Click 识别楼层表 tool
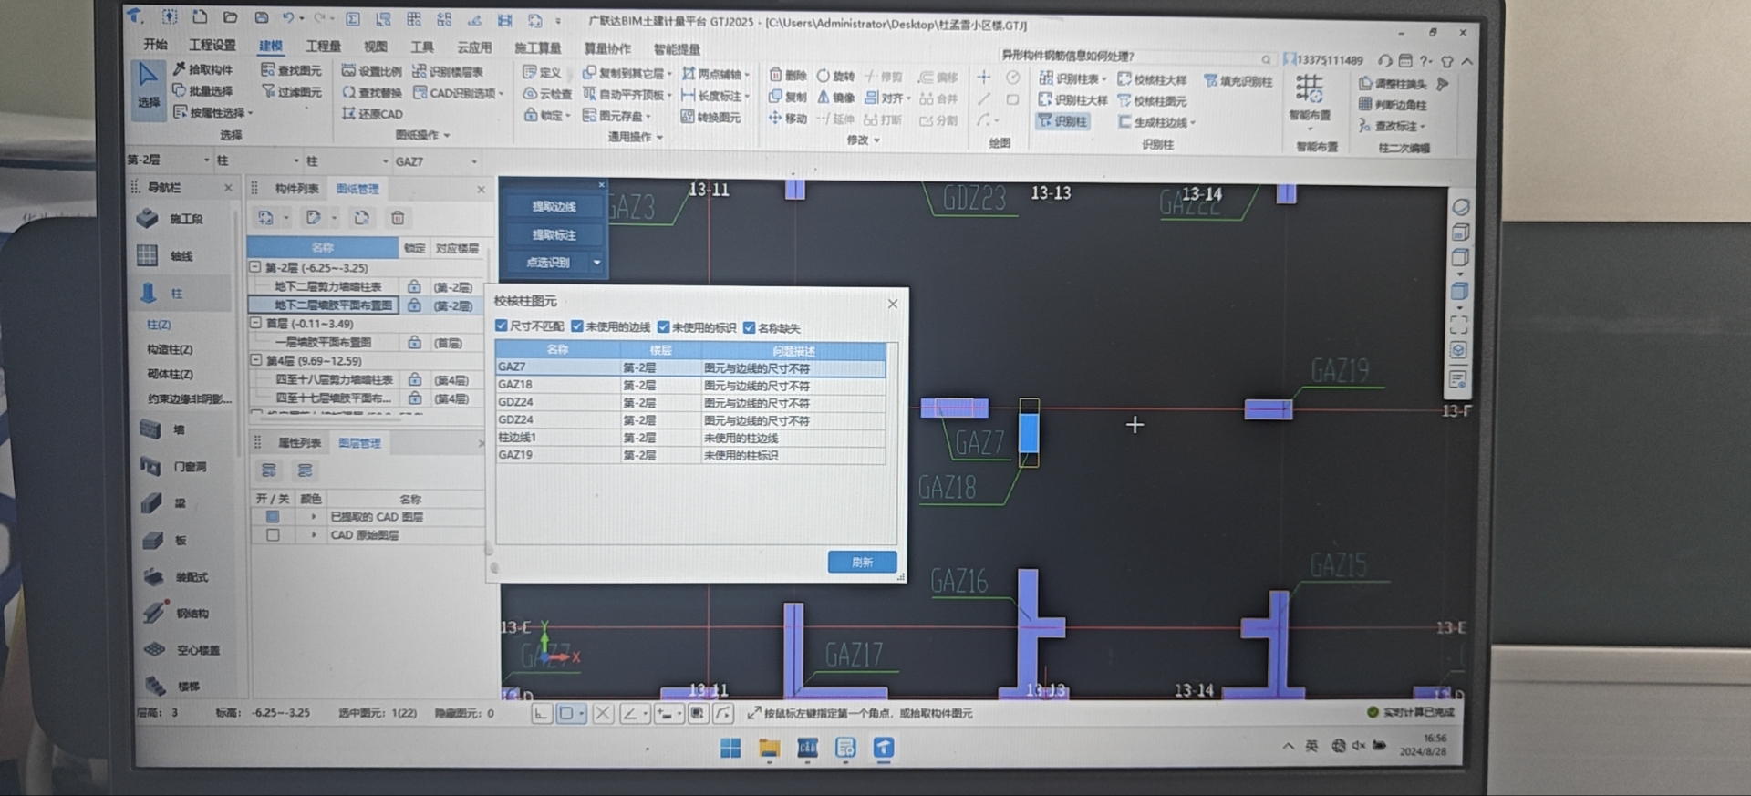The height and width of the screenshot is (796, 1751). pyautogui.click(x=448, y=71)
